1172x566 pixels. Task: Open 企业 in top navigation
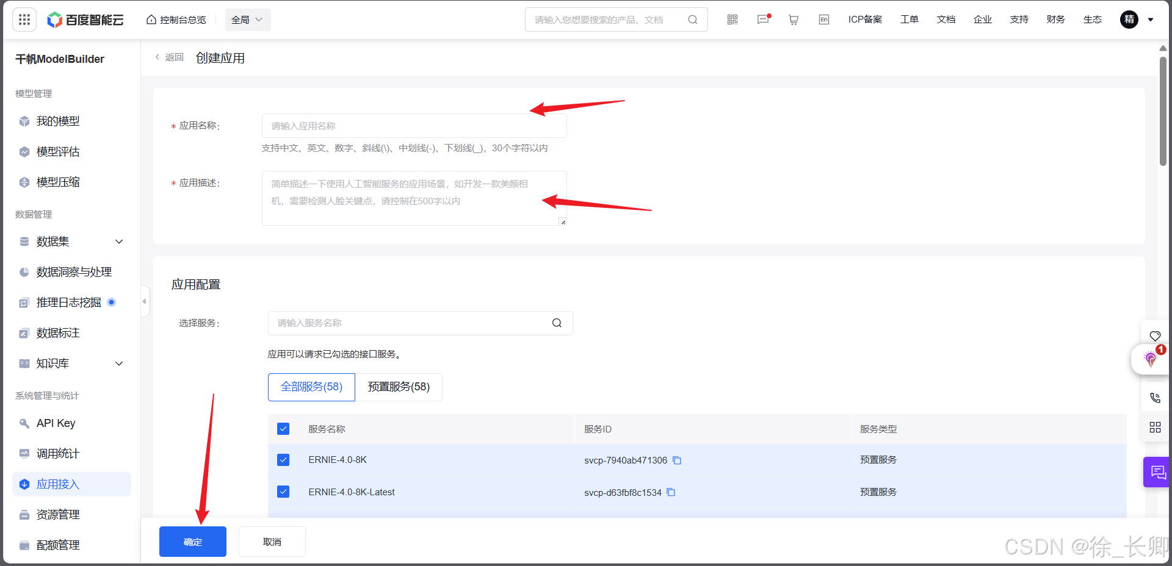(x=983, y=20)
